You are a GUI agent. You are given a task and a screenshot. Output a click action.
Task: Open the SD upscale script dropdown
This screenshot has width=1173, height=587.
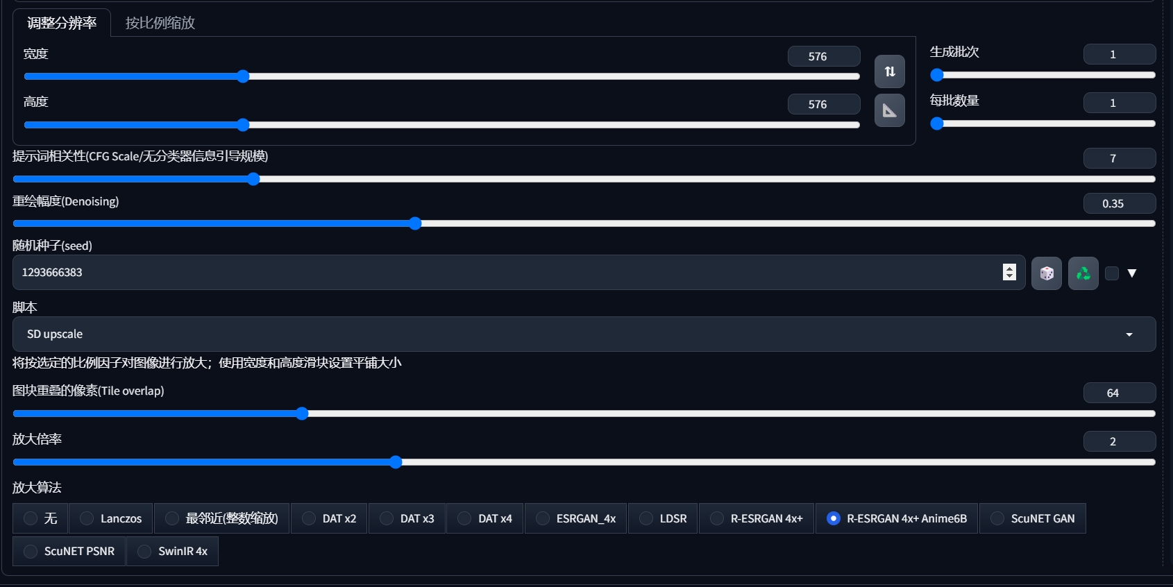[584, 334]
